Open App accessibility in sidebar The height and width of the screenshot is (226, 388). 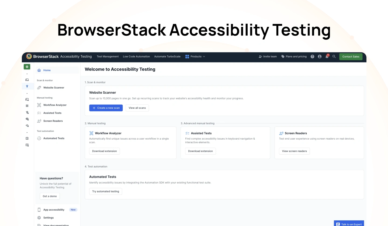[x=54, y=210]
